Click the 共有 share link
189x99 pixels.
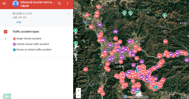click(x=19, y=22)
